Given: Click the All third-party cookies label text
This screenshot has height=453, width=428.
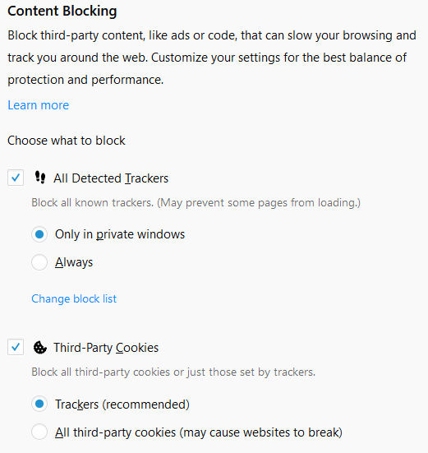Looking at the screenshot, I should tap(199, 432).
